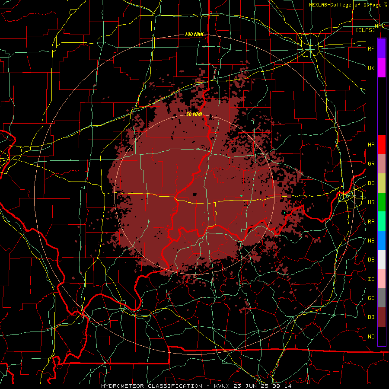Click the BI legend label

371,317
